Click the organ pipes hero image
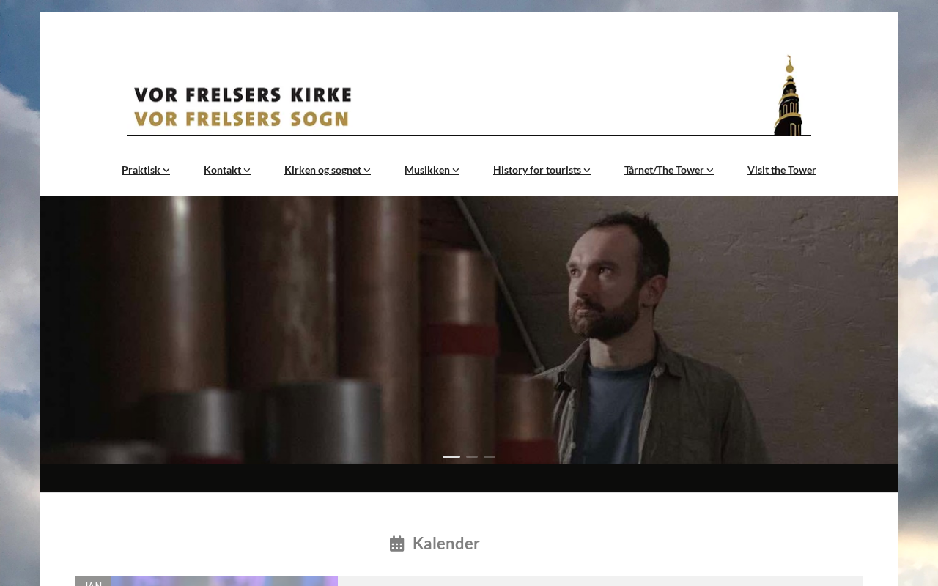Viewport: 938px width, 586px height. tap(469, 330)
